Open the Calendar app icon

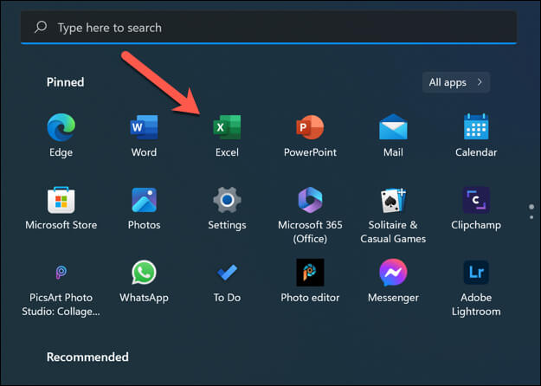click(476, 126)
